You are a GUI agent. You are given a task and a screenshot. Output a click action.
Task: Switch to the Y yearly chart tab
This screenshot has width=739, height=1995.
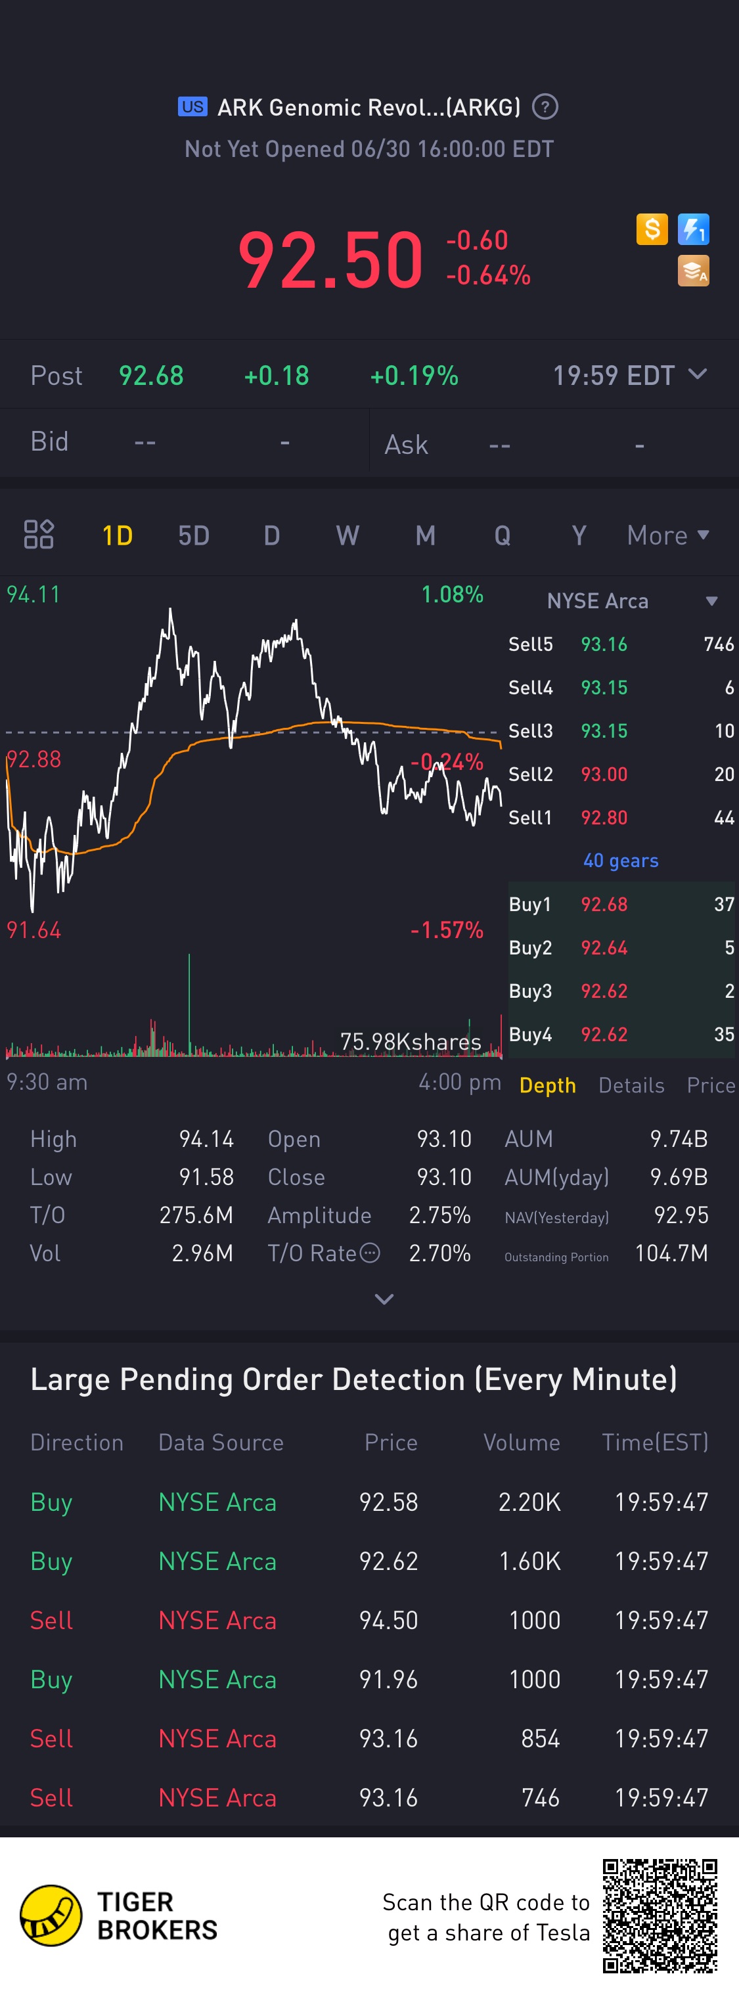point(579,535)
